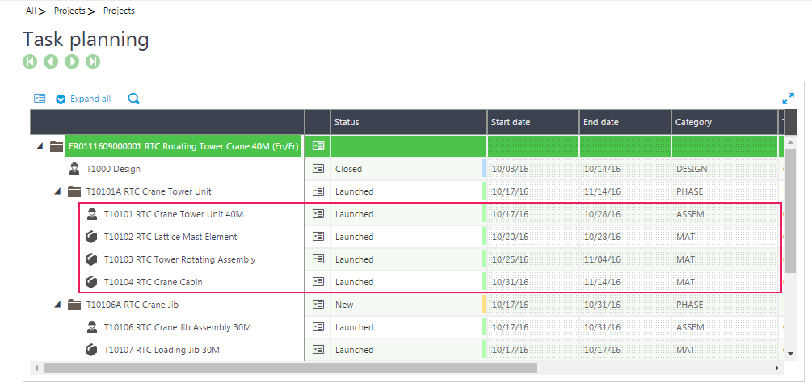Click the previous record navigation arrow
This screenshot has width=812, height=387.
[x=51, y=61]
